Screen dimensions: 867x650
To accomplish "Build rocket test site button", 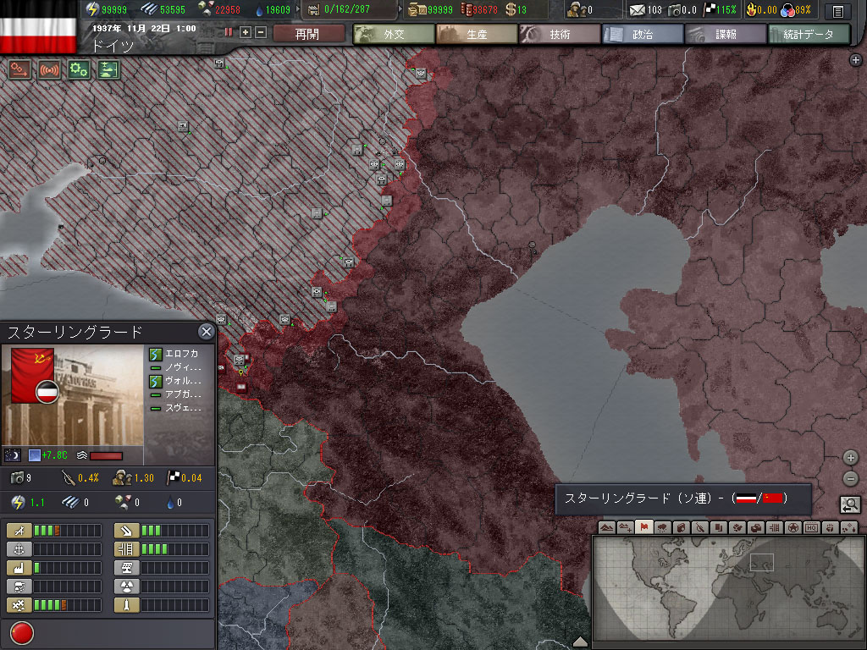I will (x=127, y=605).
